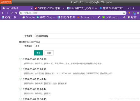Click the Sunpinyin input method indicator
The image size is (140, 101).
click(x=6, y=2)
